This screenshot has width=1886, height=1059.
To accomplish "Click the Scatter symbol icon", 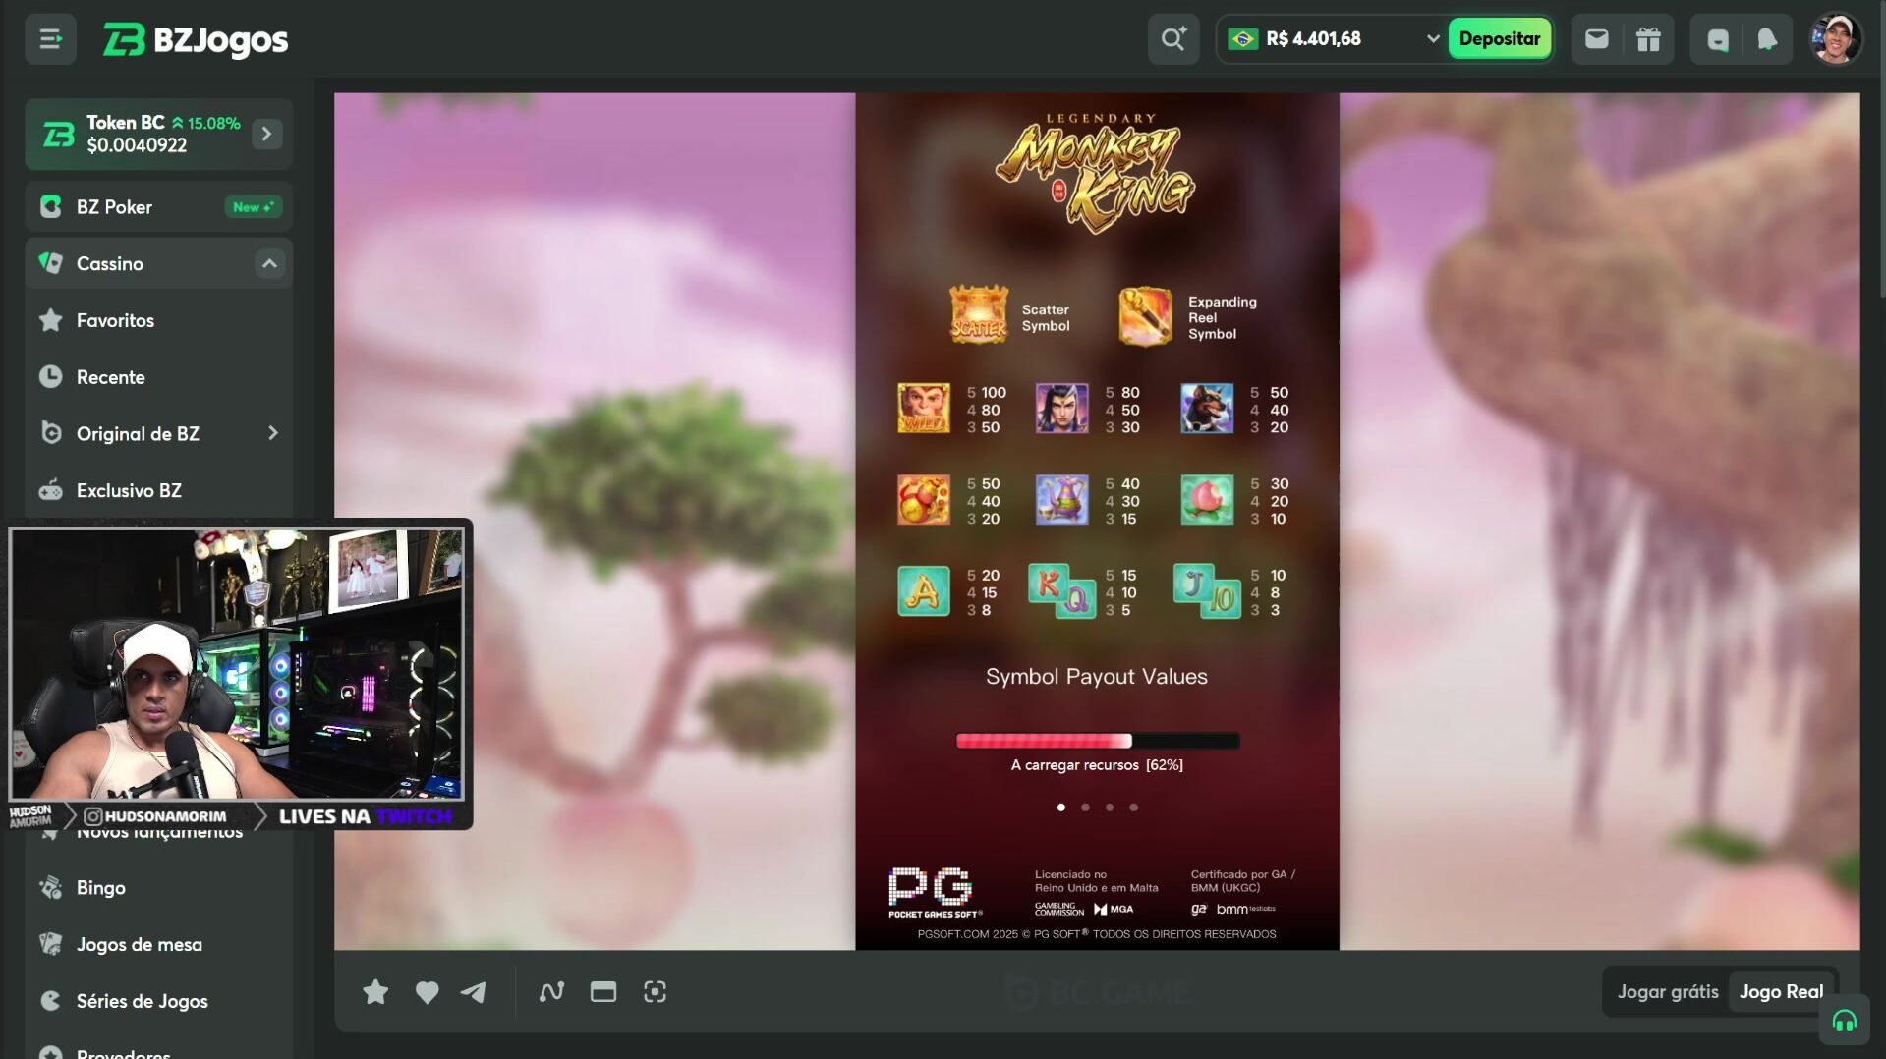I will (x=979, y=314).
